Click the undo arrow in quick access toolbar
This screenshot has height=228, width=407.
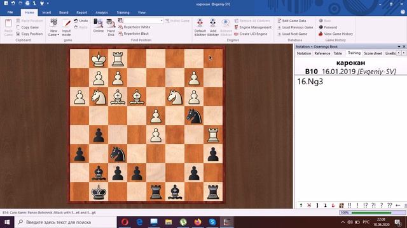pos(13,3)
